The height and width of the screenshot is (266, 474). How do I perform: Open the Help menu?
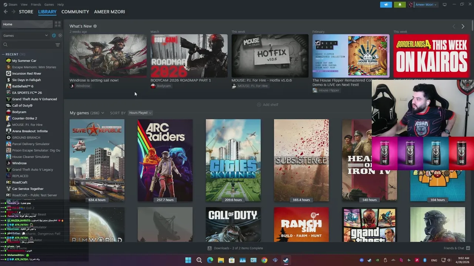[60, 4]
